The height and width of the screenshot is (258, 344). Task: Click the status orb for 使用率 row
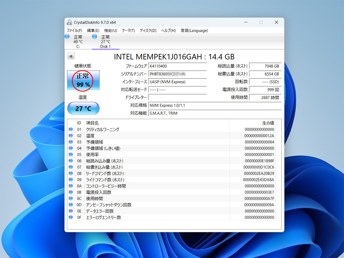click(71, 154)
